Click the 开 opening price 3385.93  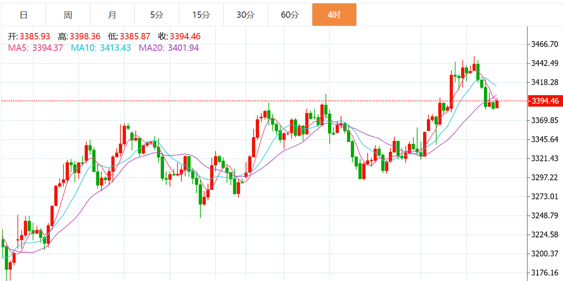34,37
